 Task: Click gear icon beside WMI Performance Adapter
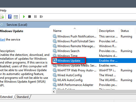[x=55, y=85]
